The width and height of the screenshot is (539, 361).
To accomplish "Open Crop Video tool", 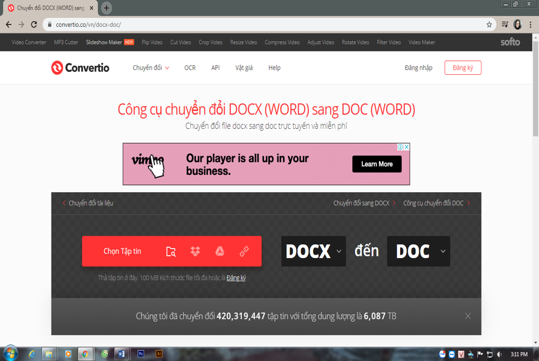I will tap(210, 43).
